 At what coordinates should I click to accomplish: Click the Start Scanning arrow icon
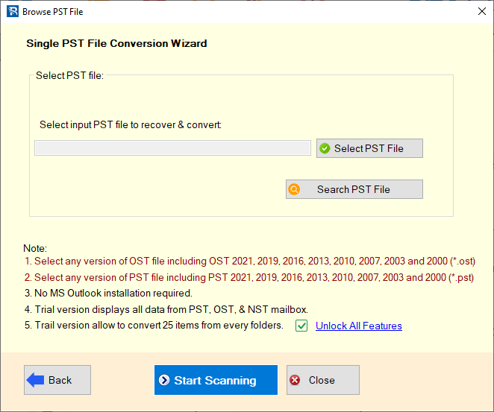164,380
